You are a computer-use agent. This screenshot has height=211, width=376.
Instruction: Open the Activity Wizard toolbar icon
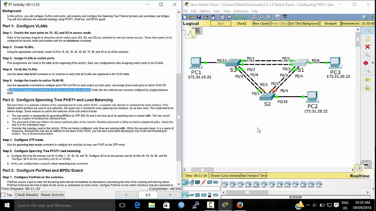pyautogui.click(x=213, y=17)
